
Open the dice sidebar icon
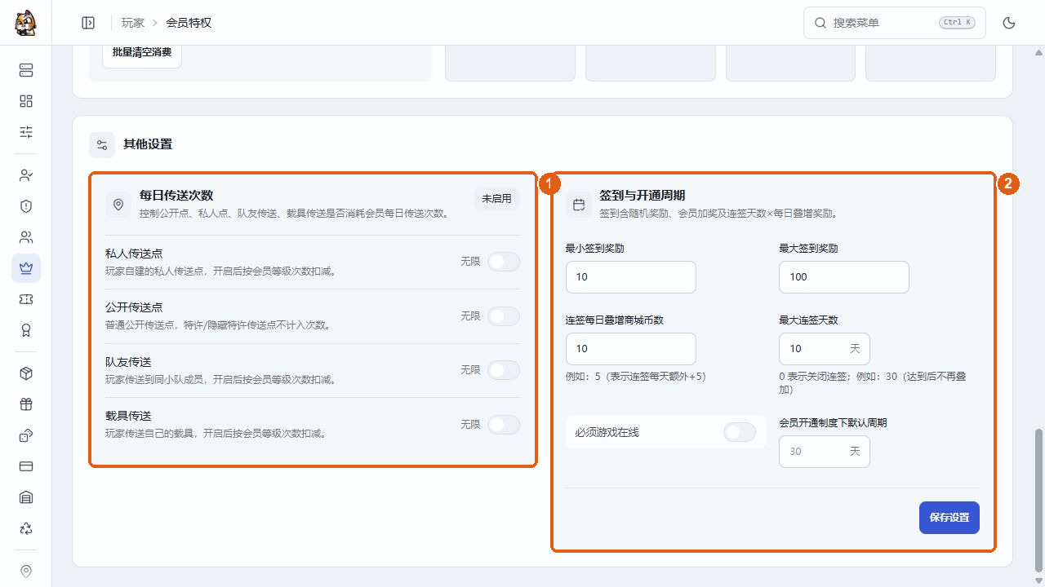(26, 435)
